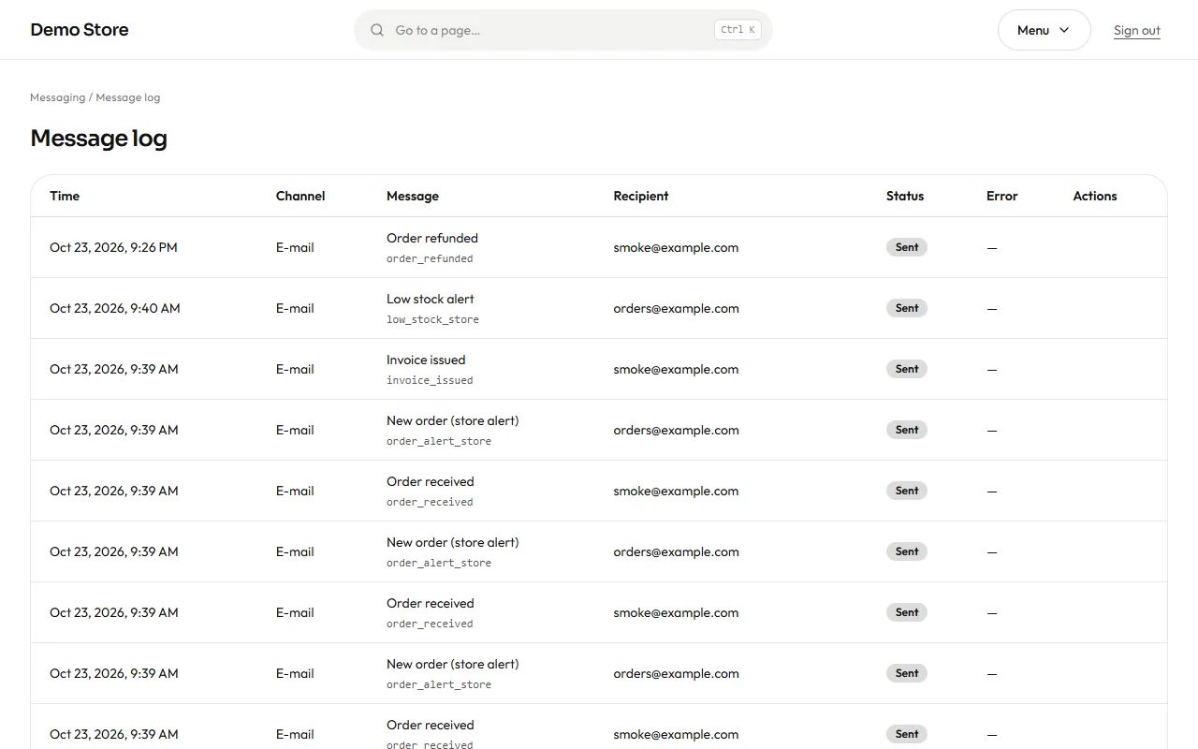This screenshot has height=749, width=1198.
Task: Click E-mail channel in Invoice issued row
Action: [x=295, y=369]
